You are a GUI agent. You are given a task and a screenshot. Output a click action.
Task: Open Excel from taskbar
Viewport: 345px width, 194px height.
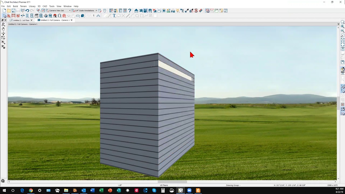pyautogui.click(x=101, y=190)
